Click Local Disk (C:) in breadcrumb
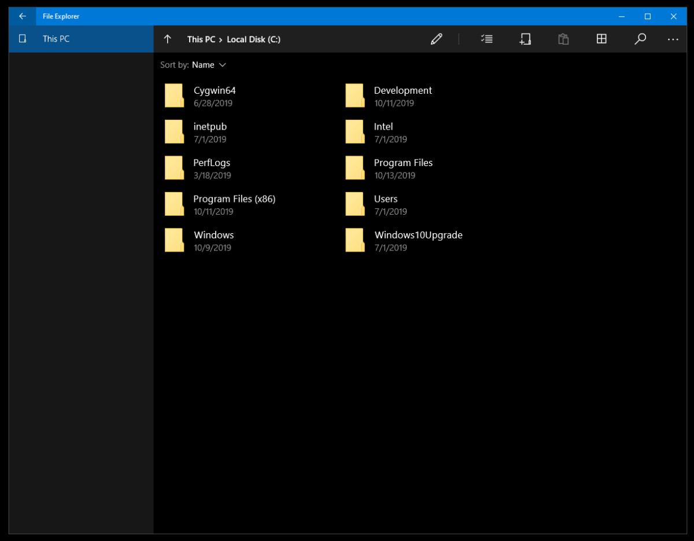The height and width of the screenshot is (541, 694). [254, 39]
